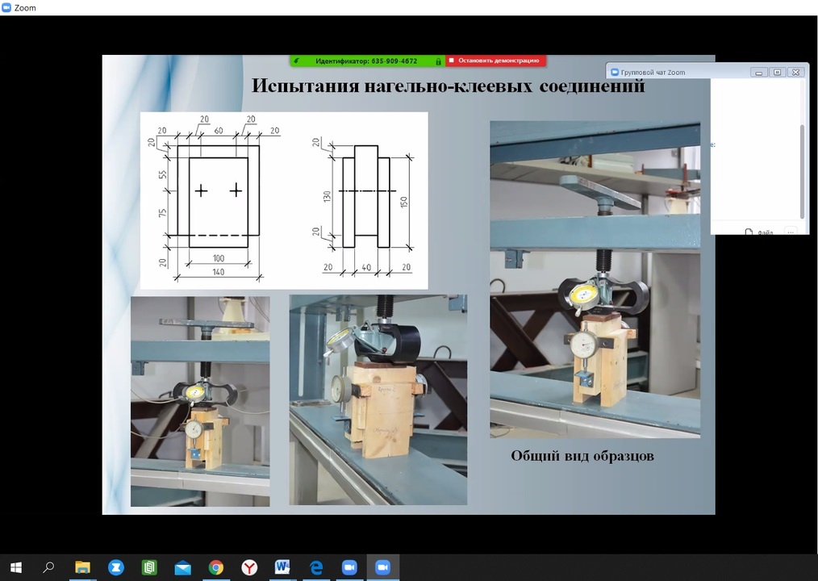
Task: Switch to Microsoft Word in taskbar
Action: coord(282,567)
